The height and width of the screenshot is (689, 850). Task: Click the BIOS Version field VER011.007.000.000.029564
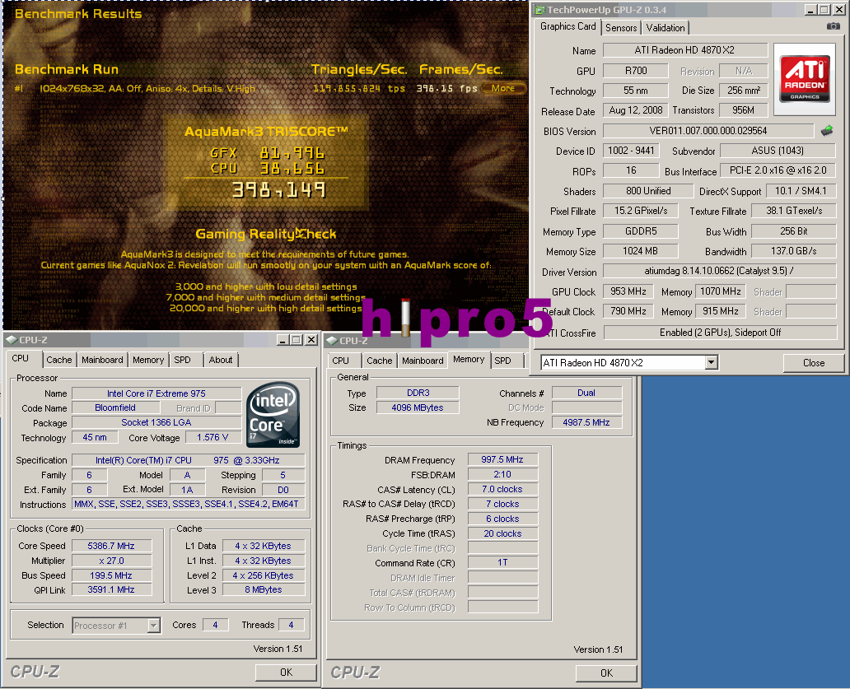(x=708, y=131)
